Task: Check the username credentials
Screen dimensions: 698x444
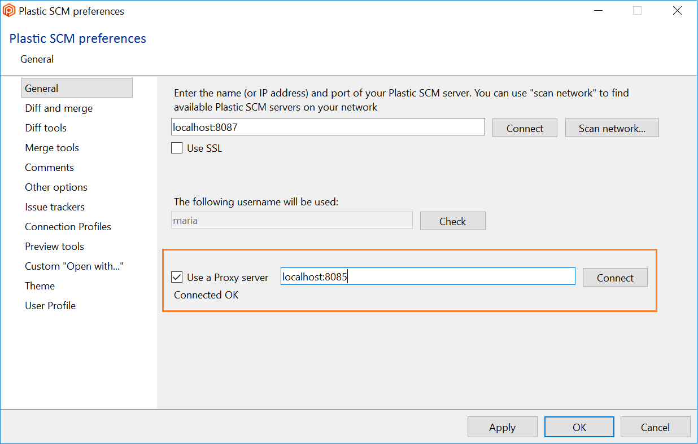Action: pos(452,221)
